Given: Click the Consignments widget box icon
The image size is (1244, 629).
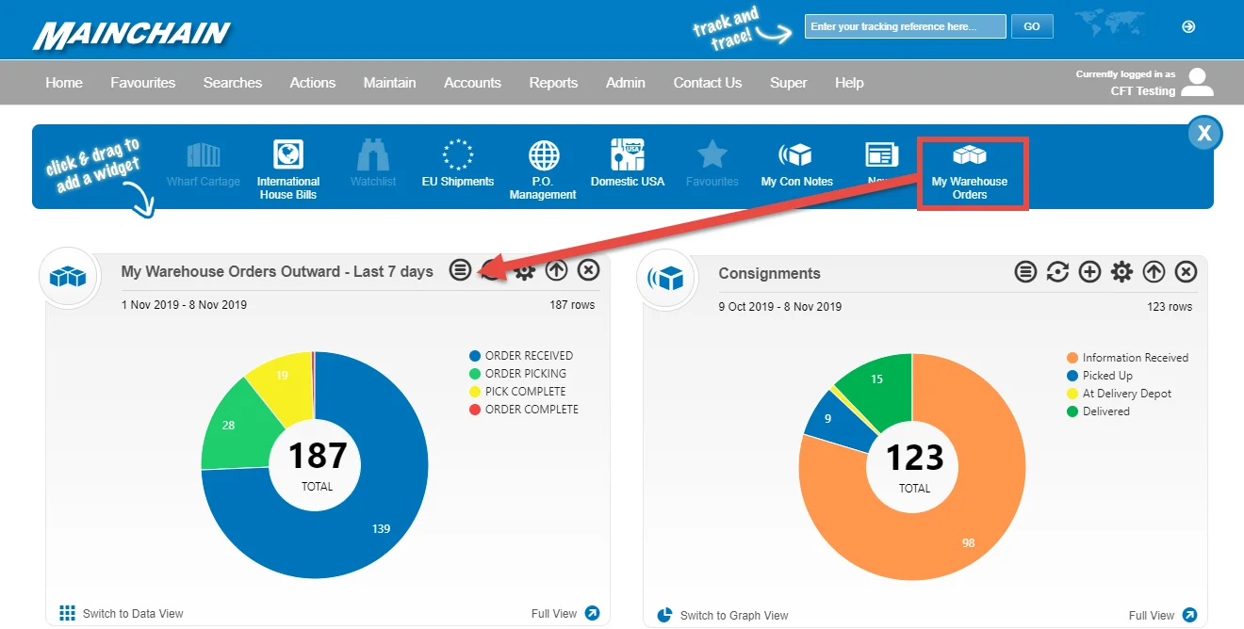Looking at the screenshot, I should click(667, 278).
